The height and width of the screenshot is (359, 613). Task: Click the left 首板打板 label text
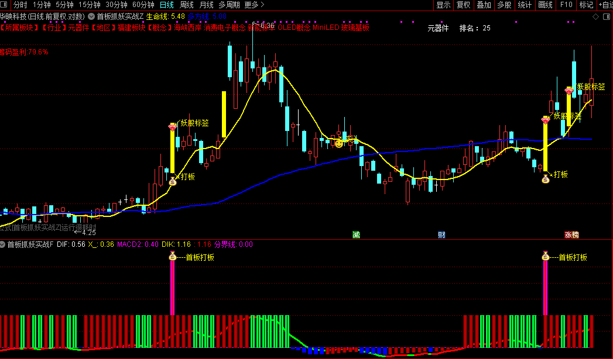point(200,257)
